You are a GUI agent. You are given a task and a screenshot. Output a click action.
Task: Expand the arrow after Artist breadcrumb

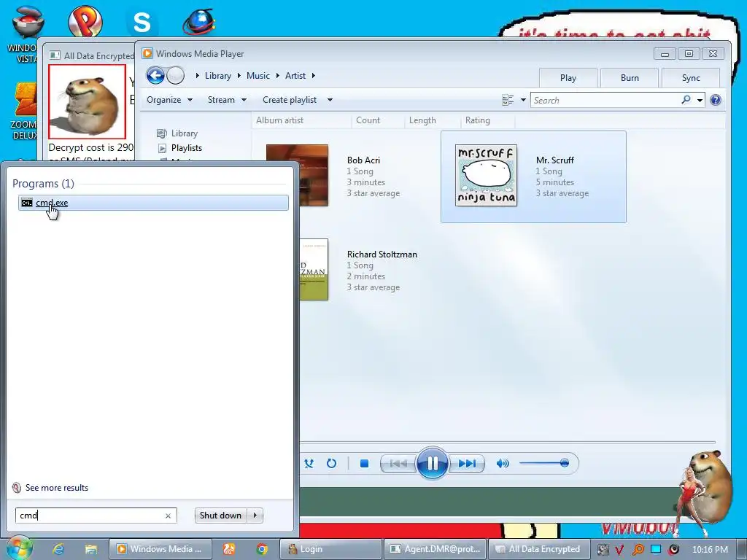(x=314, y=76)
